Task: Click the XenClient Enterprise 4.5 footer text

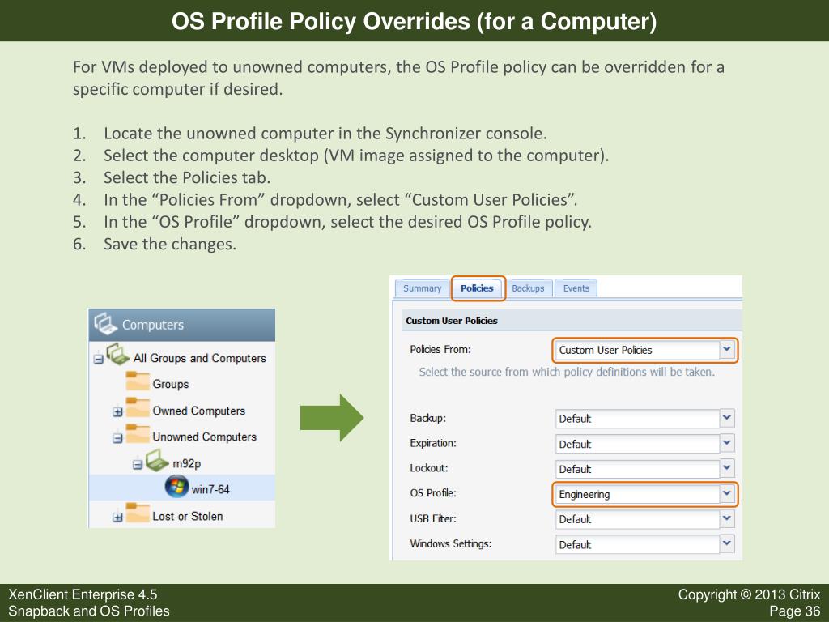Action: (83, 594)
